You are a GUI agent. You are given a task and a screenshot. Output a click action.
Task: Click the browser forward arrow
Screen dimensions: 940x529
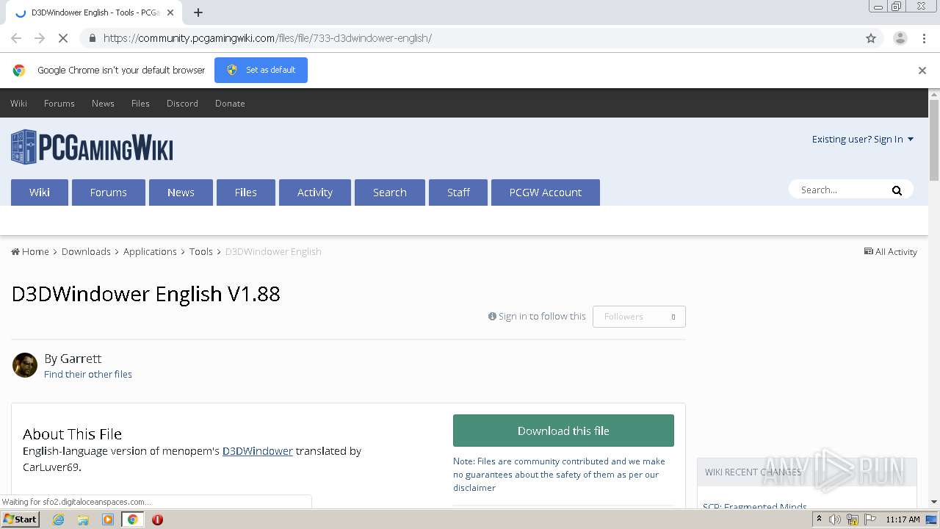pos(40,38)
